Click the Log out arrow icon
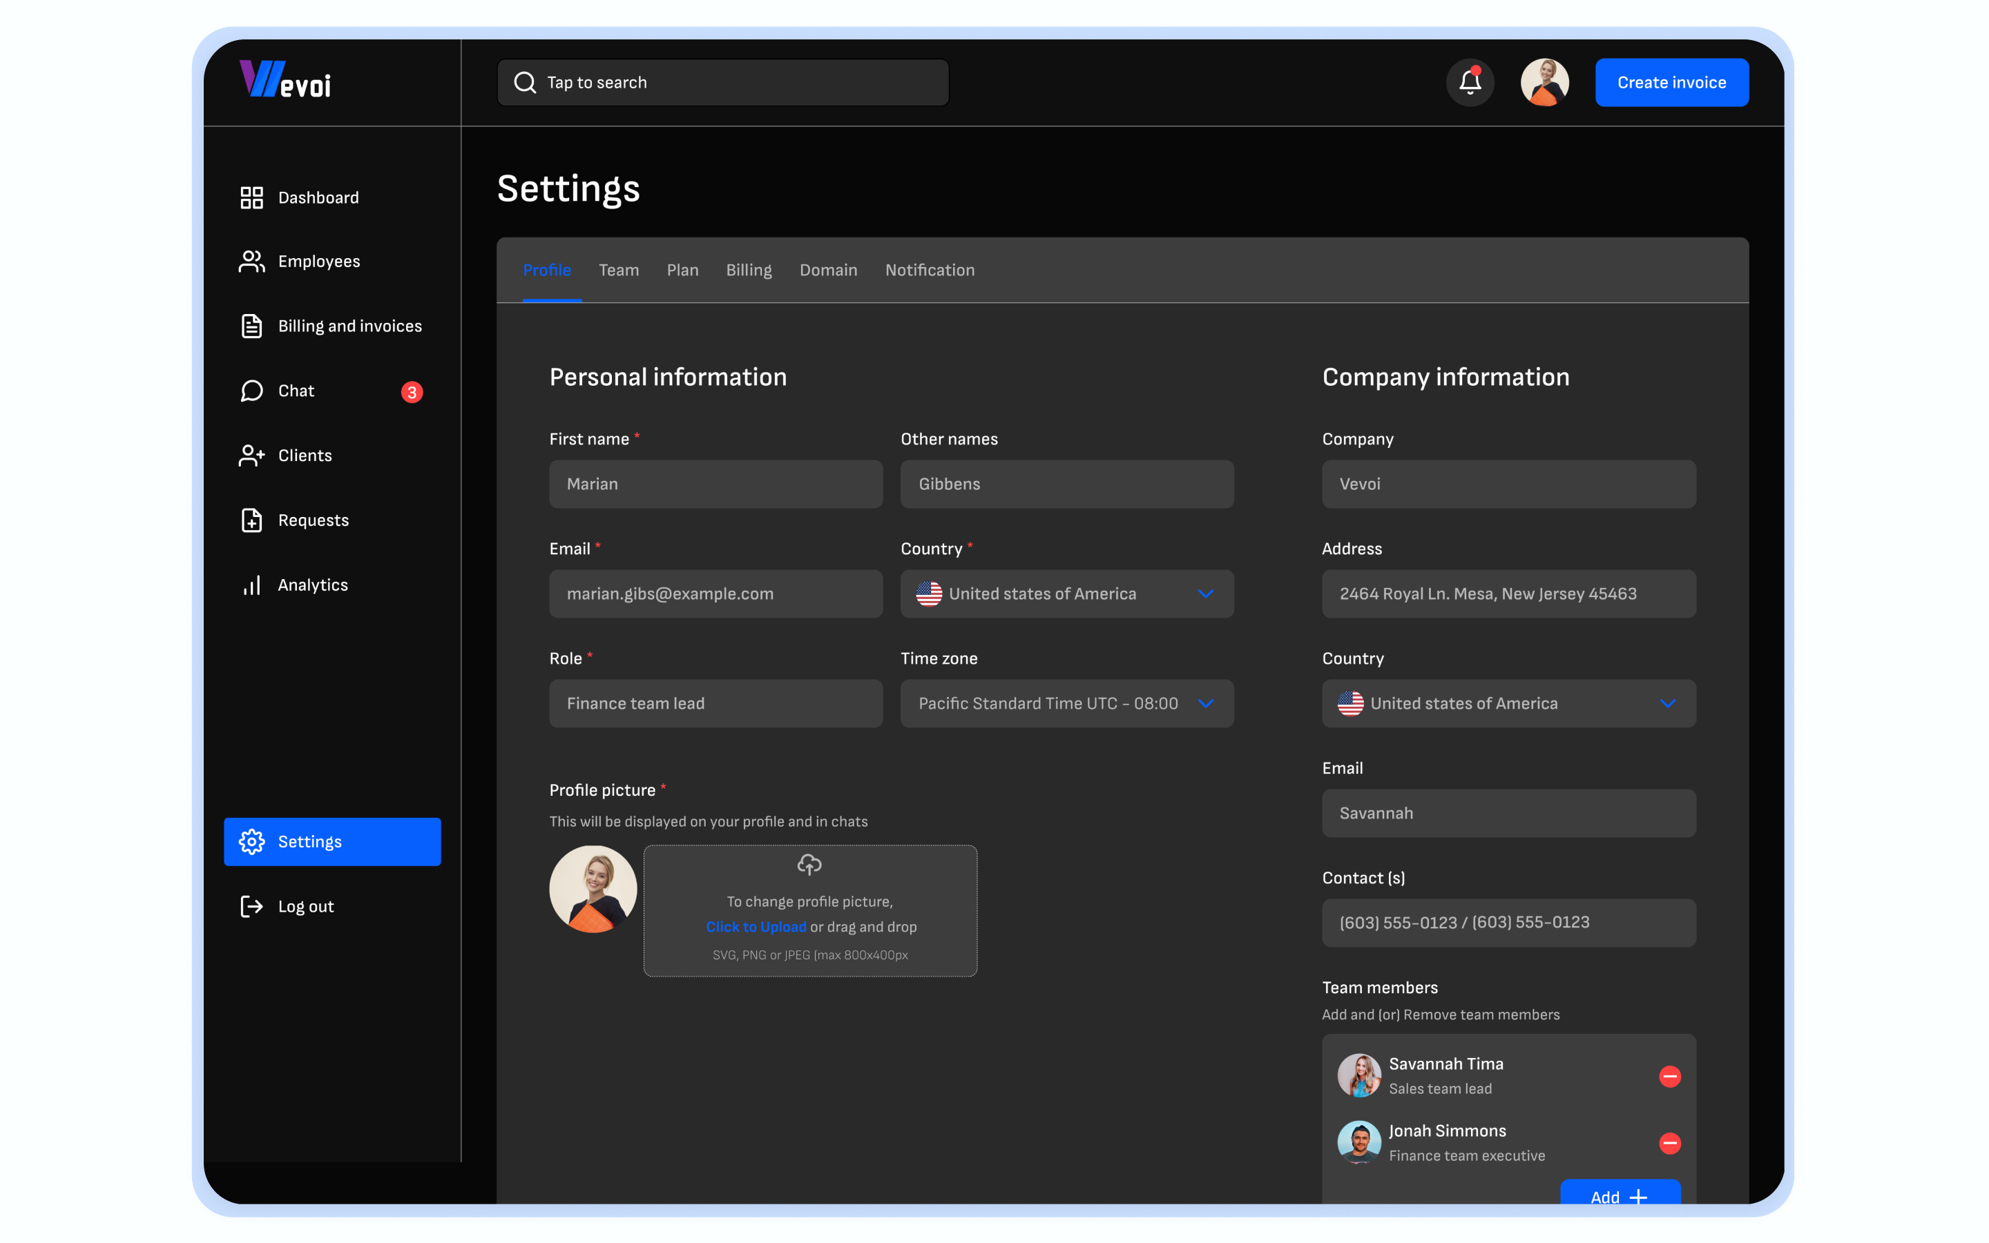The image size is (1989, 1243). pos(251,906)
